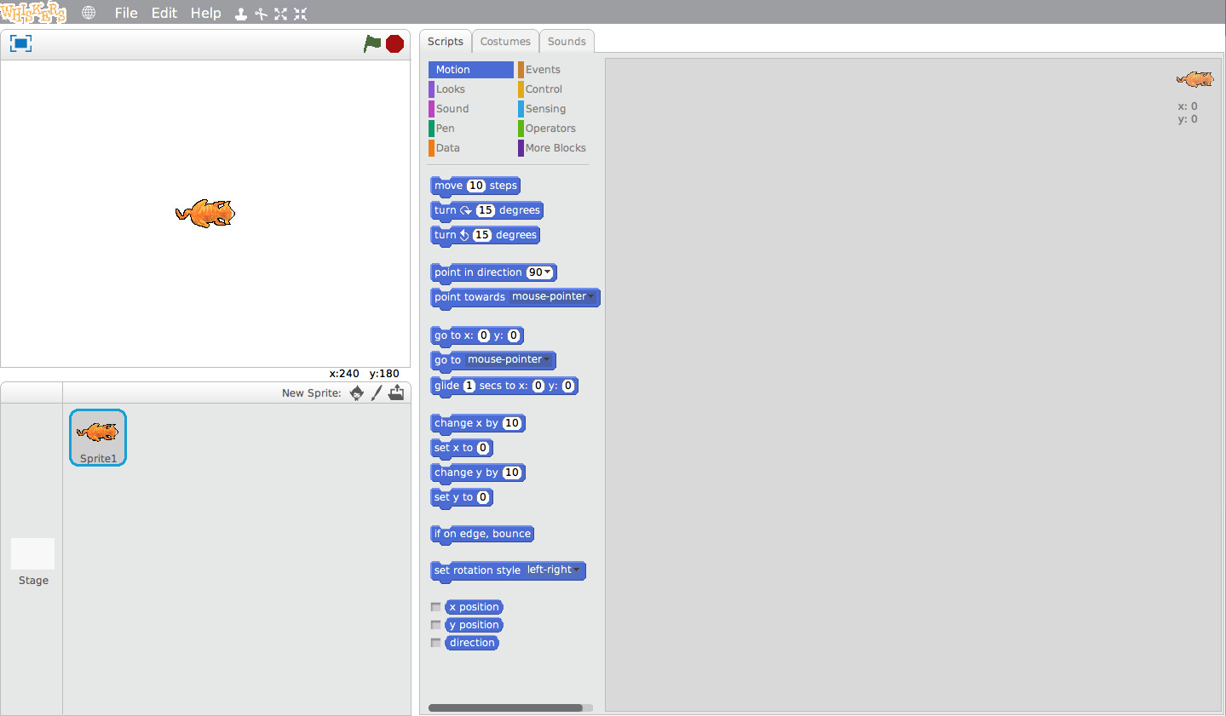This screenshot has width=1226, height=716.
Task: Click the turn clockwise degrees field
Action: [486, 210]
